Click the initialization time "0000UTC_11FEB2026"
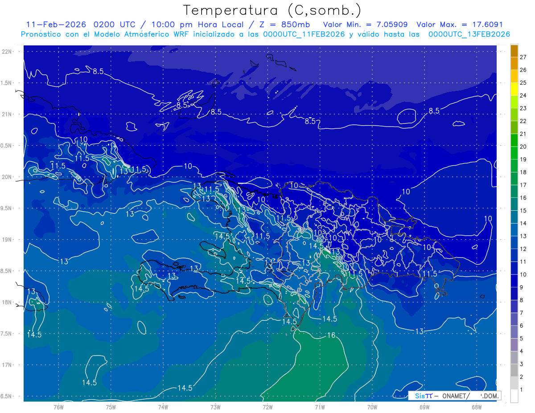535x413 pixels. [x=304, y=34]
